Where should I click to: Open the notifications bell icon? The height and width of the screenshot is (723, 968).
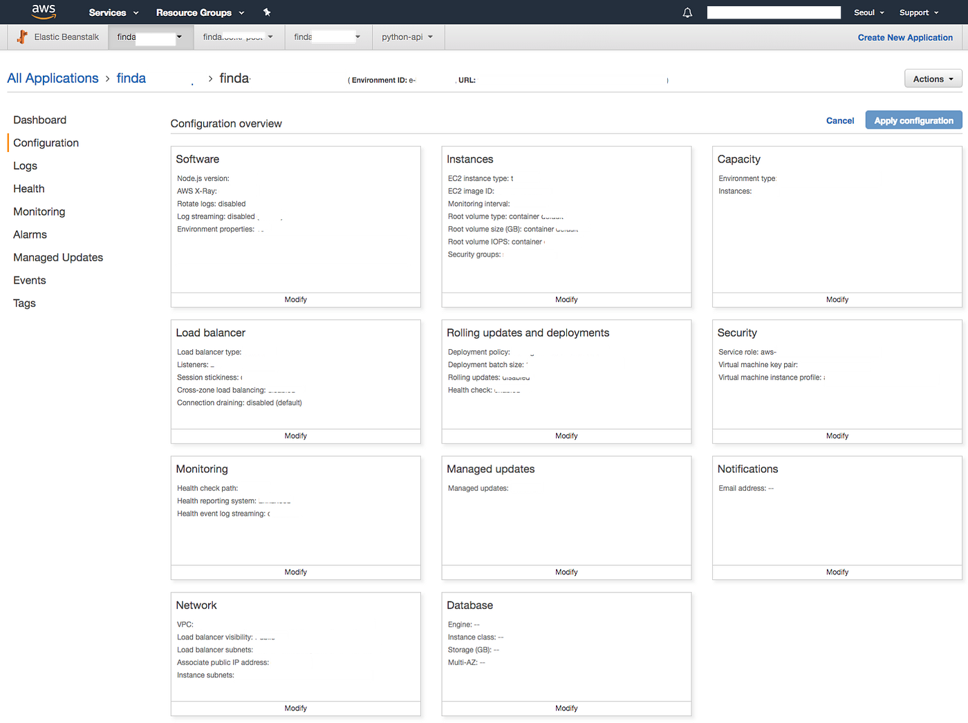click(687, 12)
